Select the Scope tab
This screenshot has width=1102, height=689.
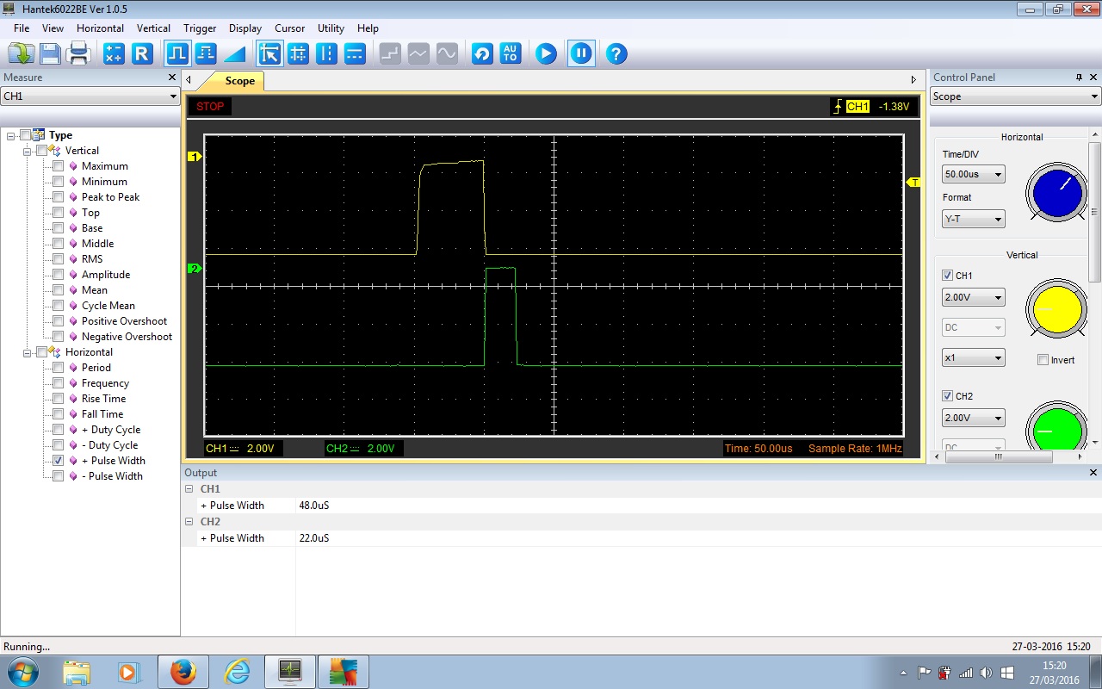tap(239, 81)
